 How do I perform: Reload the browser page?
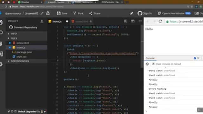6,6
